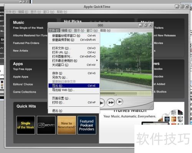Maximize the Apple QuickTime window
The image size is (192, 153).
[182, 7]
